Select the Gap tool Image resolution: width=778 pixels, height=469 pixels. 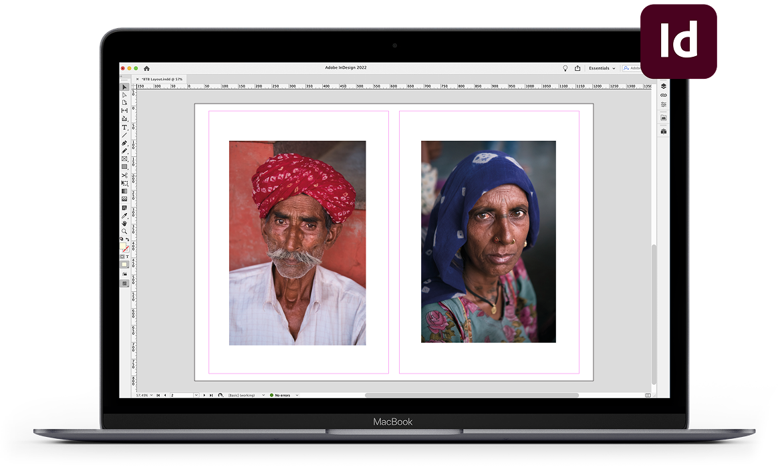pos(124,110)
